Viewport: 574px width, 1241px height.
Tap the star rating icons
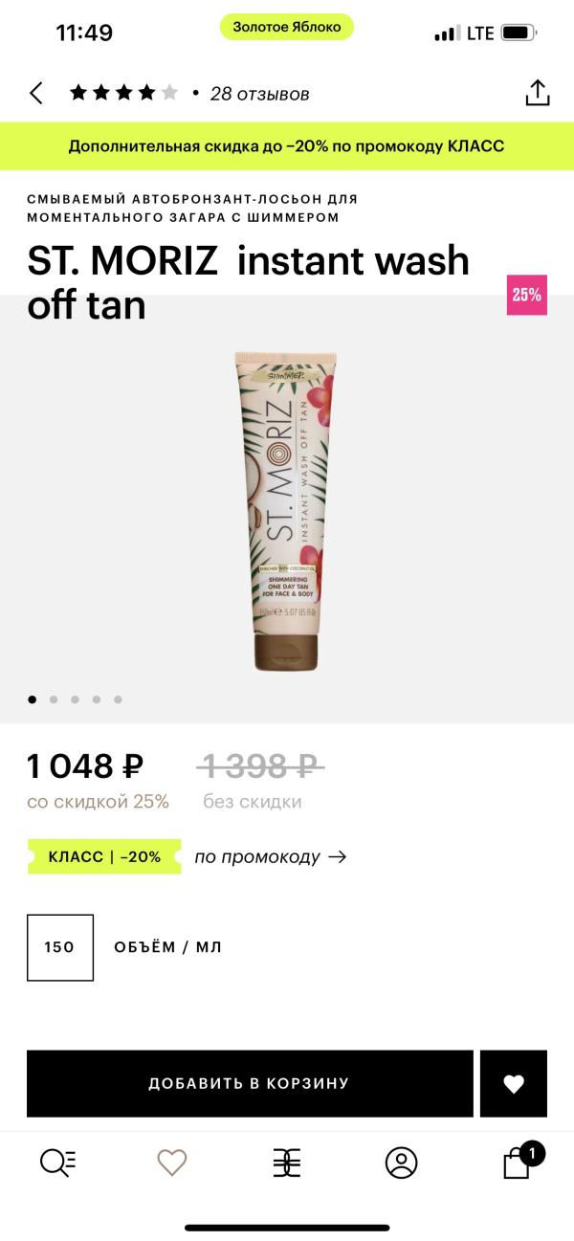pyautogui.click(x=123, y=93)
